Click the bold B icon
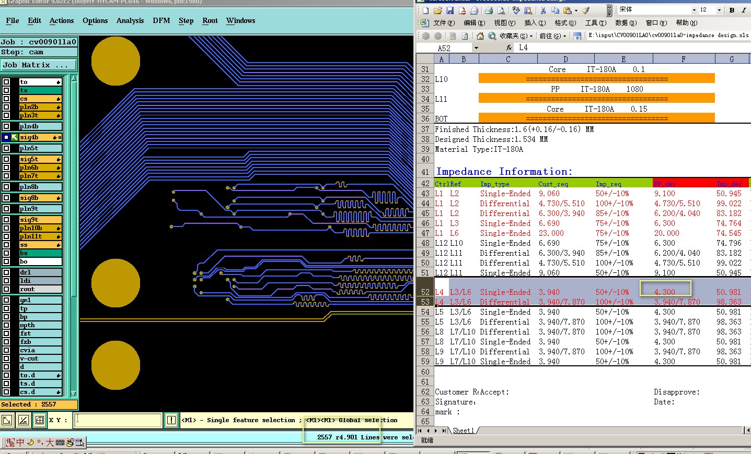The width and height of the screenshot is (751, 454). [x=732, y=10]
